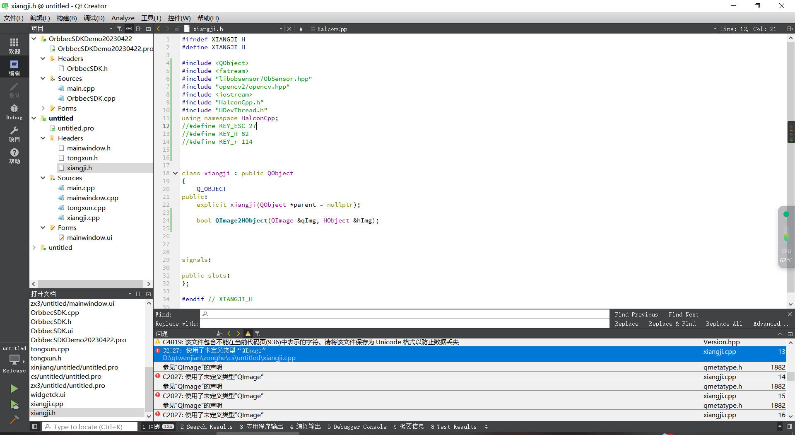Switch to the Welcome (欢迎) mode
Viewport: 795px width, 435px height.
tap(14, 46)
